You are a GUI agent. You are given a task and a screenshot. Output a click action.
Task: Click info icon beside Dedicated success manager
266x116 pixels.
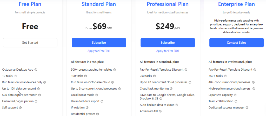pos(247,107)
